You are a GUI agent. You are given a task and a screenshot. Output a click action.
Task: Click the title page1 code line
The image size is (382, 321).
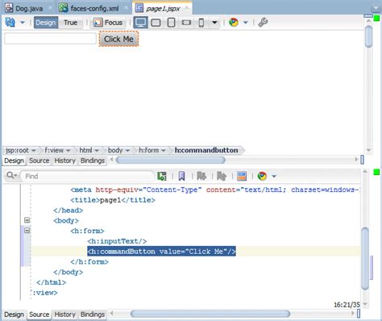pos(113,200)
